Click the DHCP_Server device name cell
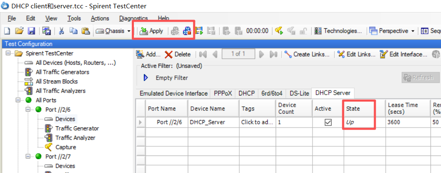 (213, 123)
